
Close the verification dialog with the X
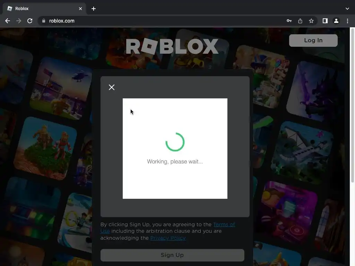coord(111,87)
